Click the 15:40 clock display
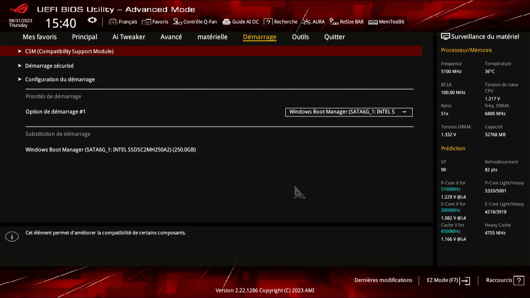The height and width of the screenshot is (298, 530). click(61, 23)
